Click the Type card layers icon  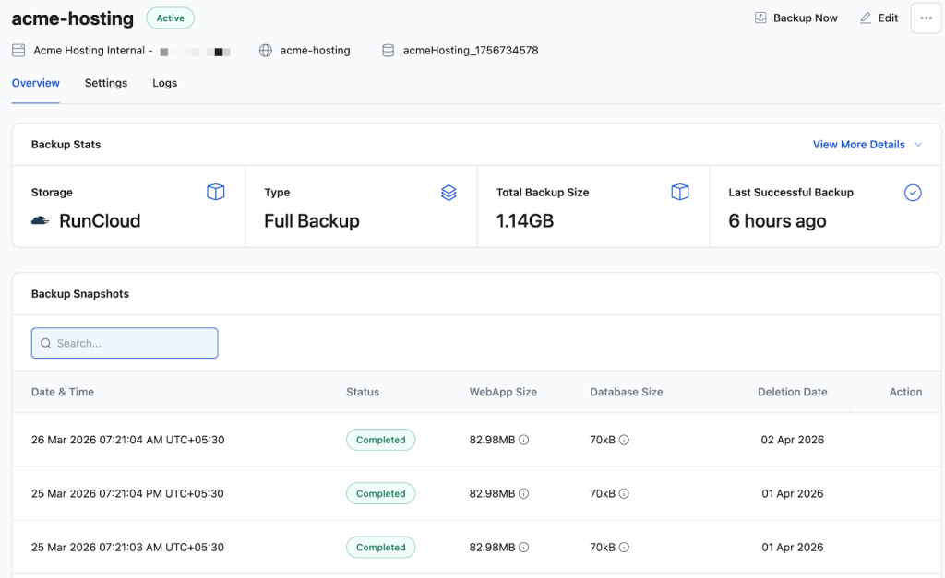(449, 193)
